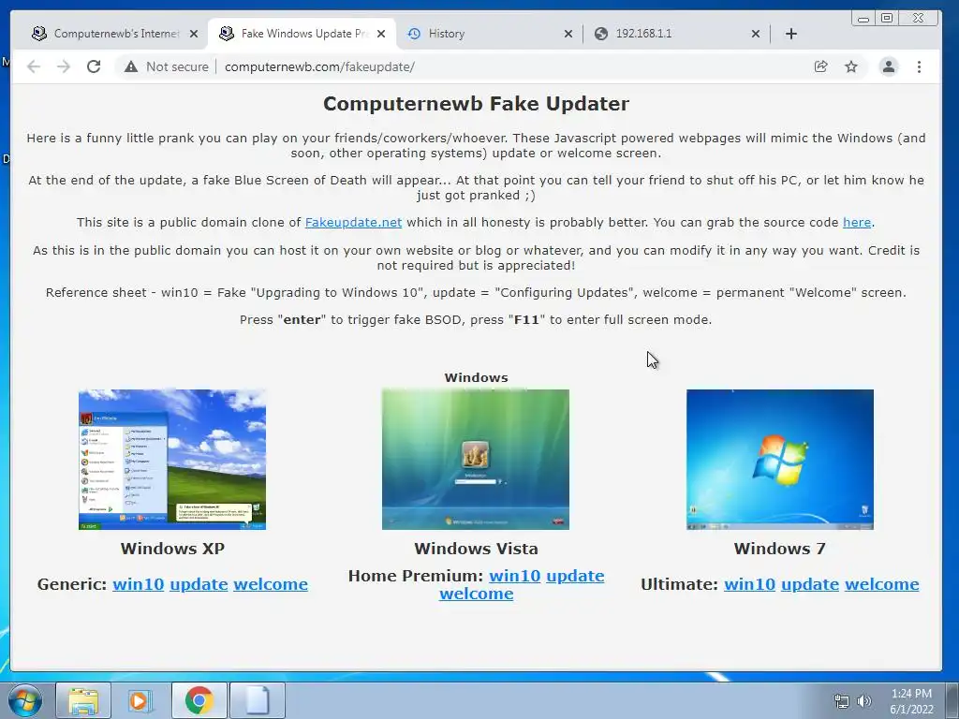Viewport: 959px width, 719px height.
Task: Open the Windows XP update link
Action: pos(199,584)
